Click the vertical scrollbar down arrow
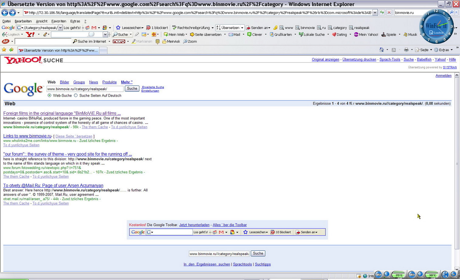460x280 pixels. click(x=457, y=269)
